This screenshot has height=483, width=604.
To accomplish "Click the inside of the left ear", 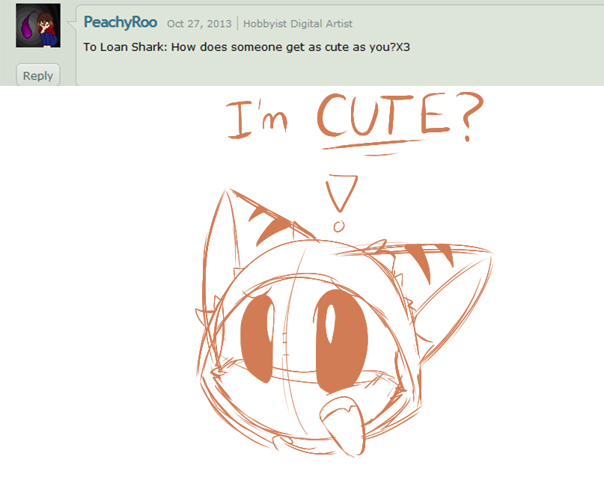I will [222, 254].
